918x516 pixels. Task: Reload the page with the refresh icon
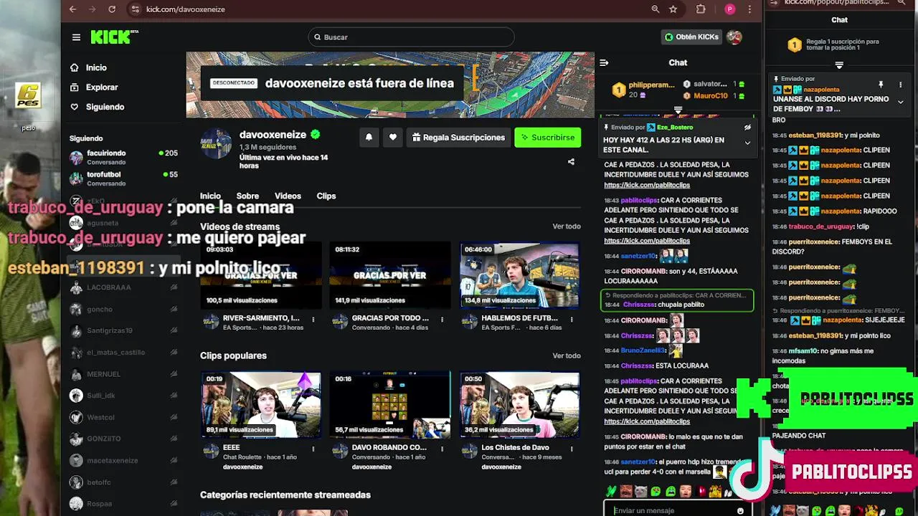coord(112,9)
